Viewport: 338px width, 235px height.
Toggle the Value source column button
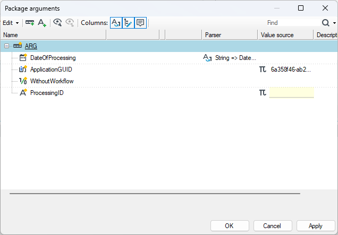point(128,23)
